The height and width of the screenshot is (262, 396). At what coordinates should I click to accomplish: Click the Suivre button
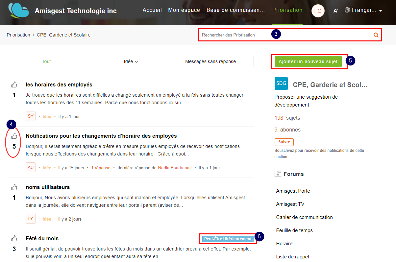[284, 142]
